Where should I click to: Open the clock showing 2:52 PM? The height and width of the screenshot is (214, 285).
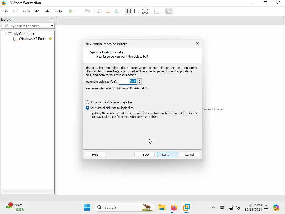253,207
